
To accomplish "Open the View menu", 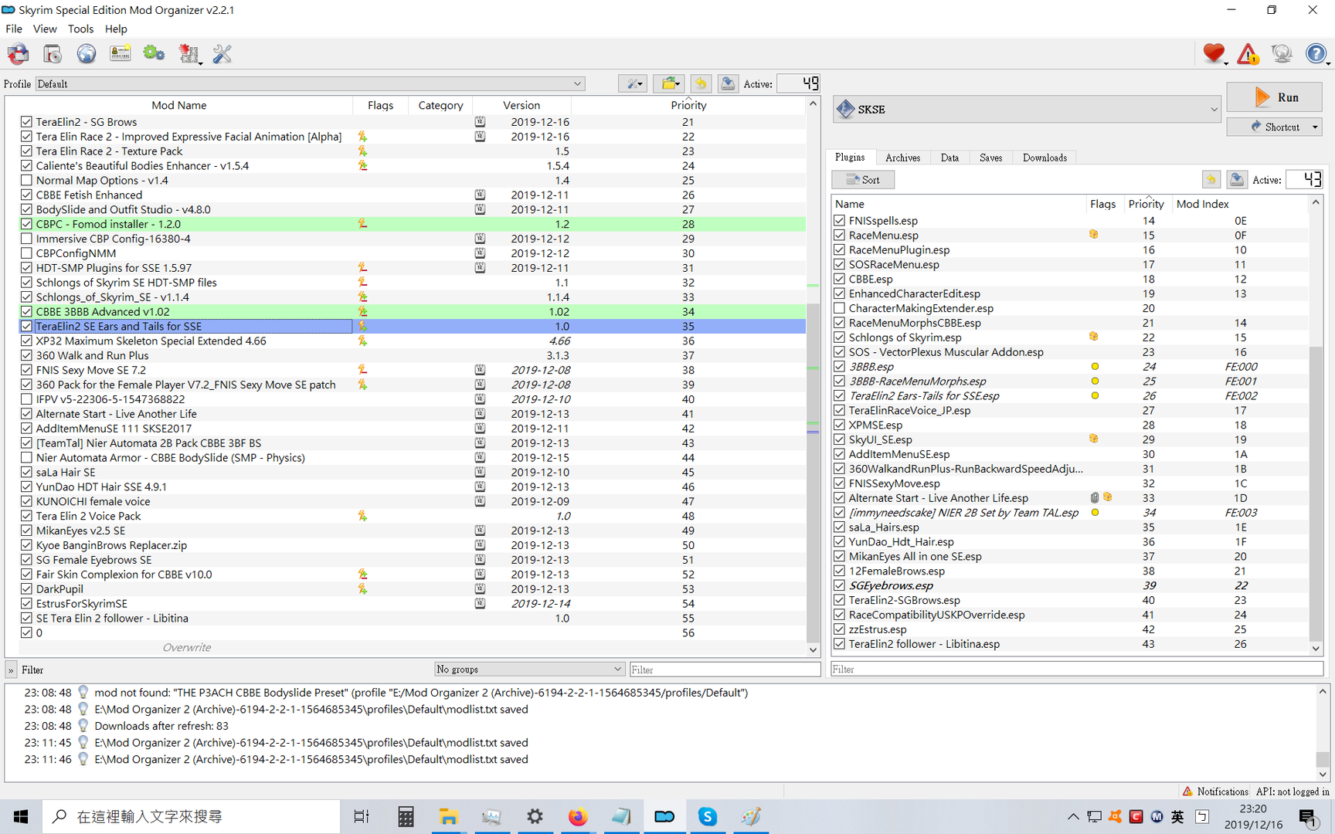I will pyautogui.click(x=45, y=29).
